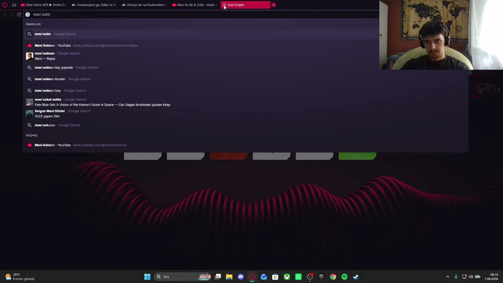Open the network icon in system tray
503x283 pixels.
464,277
